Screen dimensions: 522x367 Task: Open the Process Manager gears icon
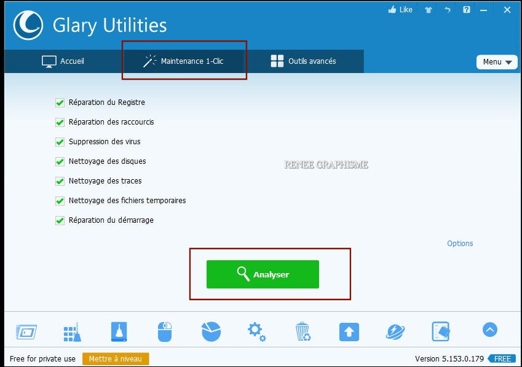256,331
